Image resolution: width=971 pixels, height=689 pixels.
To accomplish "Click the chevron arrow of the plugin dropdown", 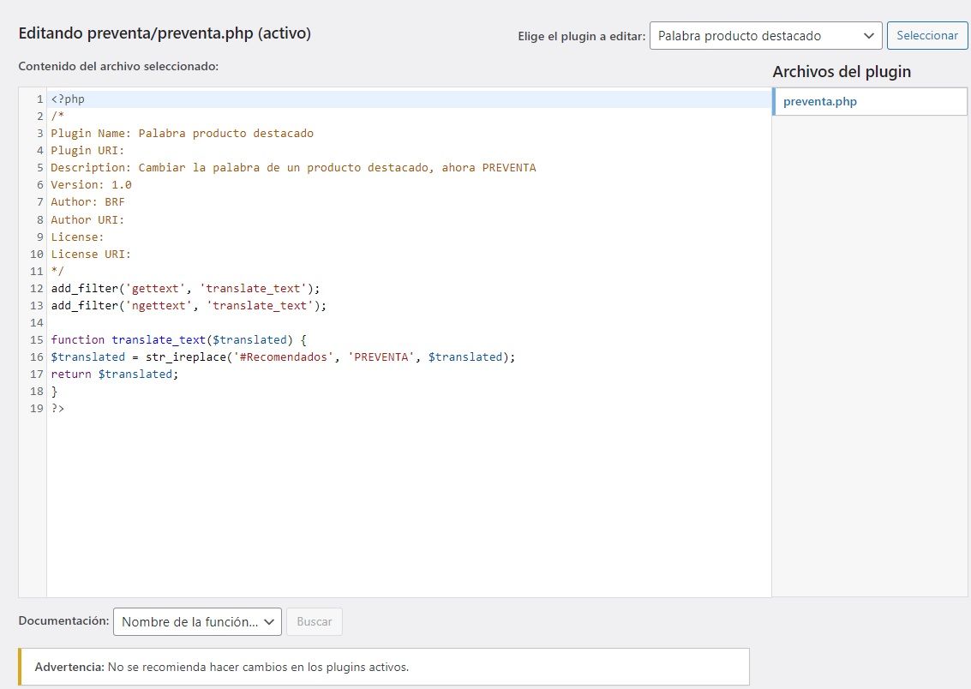I will (x=869, y=36).
